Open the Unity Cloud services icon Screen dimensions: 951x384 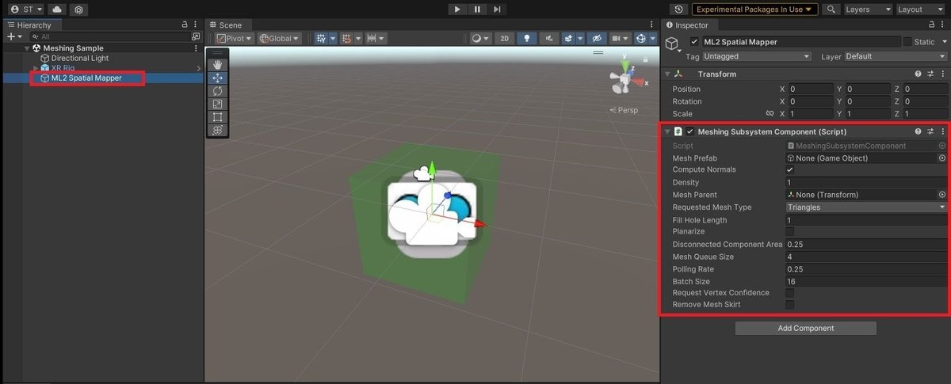[x=57, y=10]
